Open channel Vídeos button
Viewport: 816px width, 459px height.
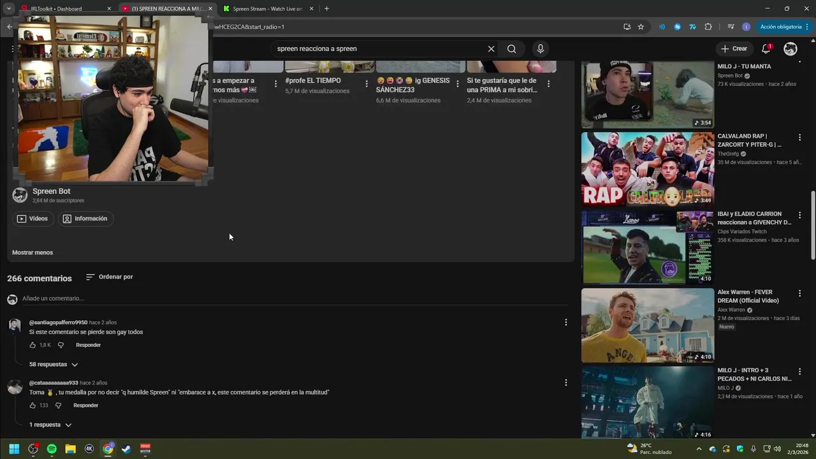click(x=33, y=219)
